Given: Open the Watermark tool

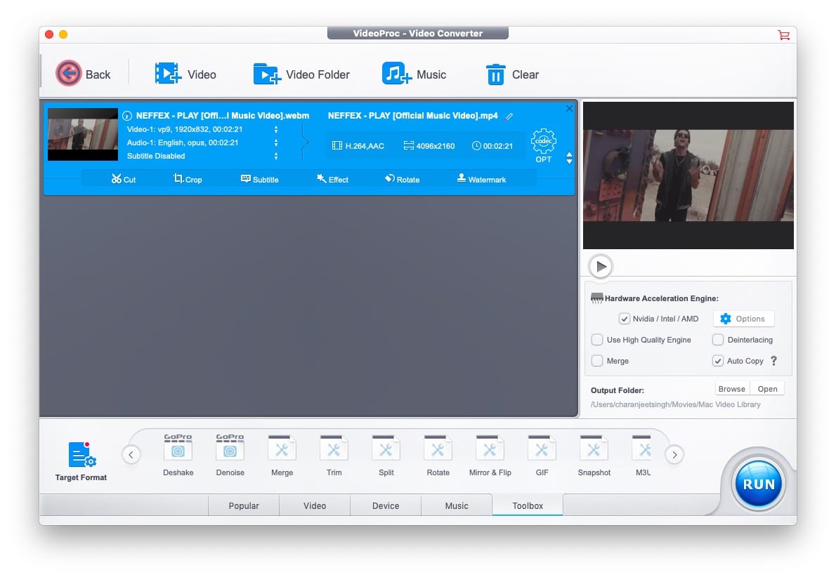Looking at the screenshot, I should pos(481,179).
